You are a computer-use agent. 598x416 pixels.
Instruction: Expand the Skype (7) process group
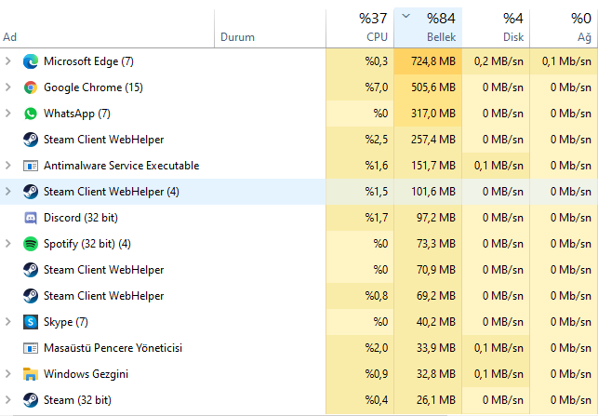(8, 322)
